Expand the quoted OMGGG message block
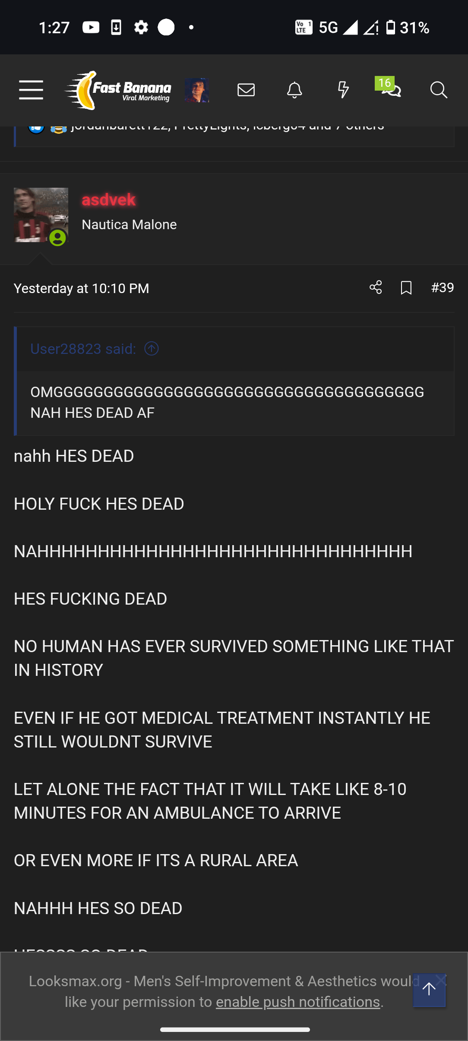Screen dimensions: 468x1041 pyautogui.click(x=235, y=403)
